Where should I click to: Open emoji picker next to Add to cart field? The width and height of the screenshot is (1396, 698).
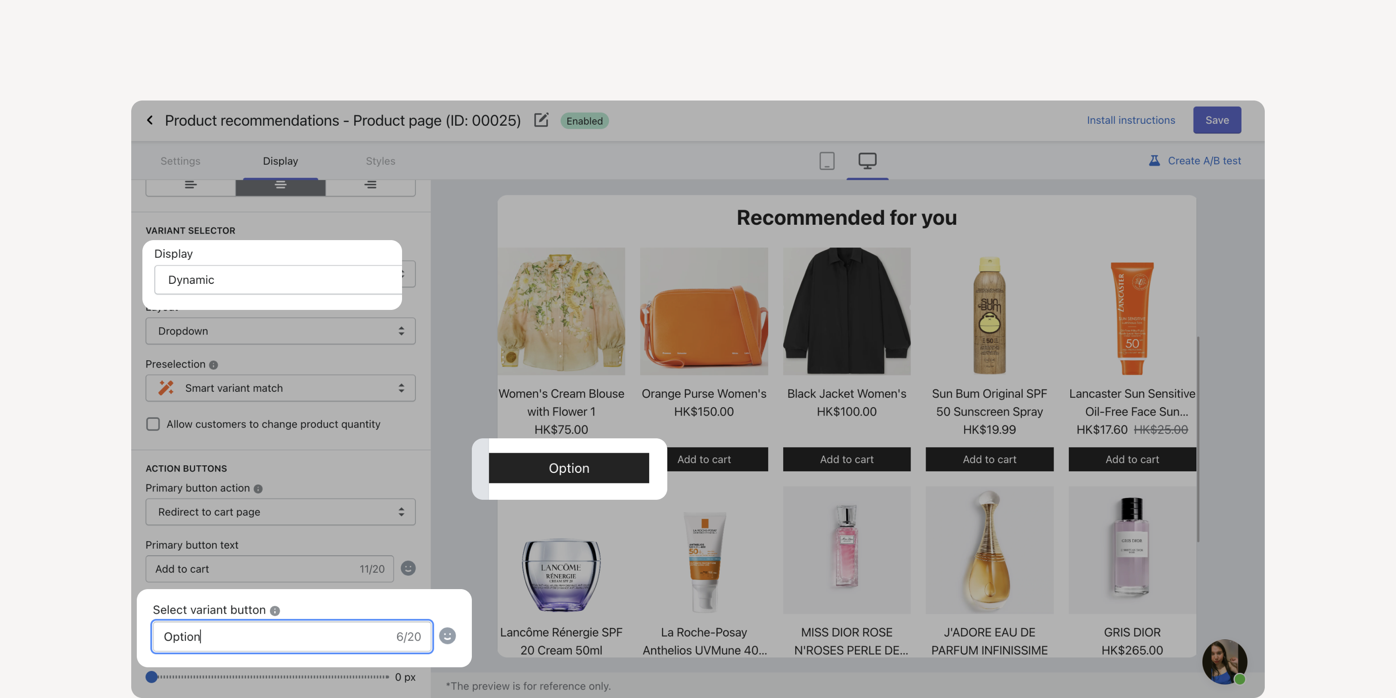(408, 568)
